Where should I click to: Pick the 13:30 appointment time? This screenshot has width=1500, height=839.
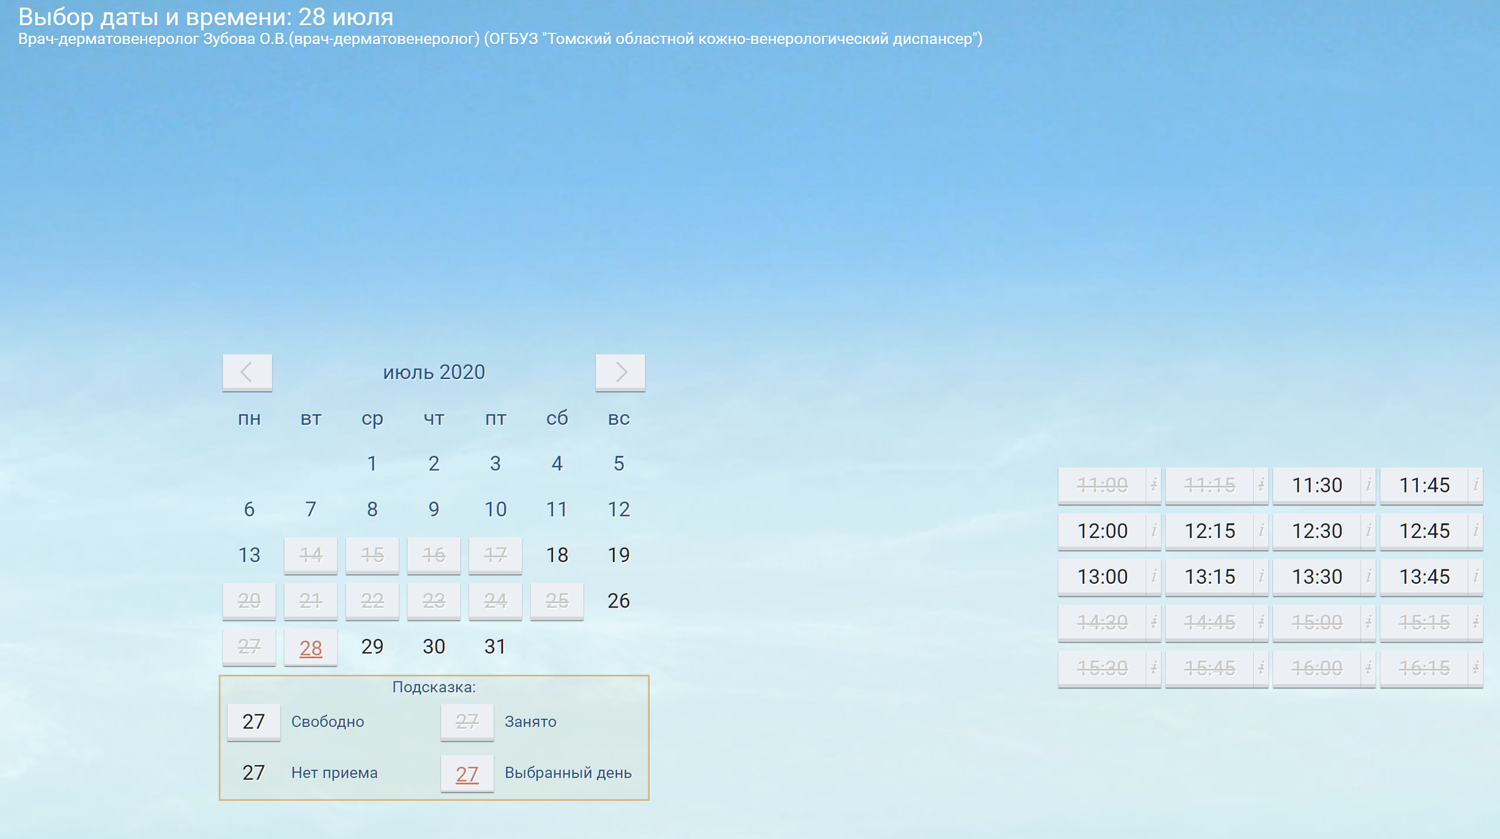(1316, 577)
